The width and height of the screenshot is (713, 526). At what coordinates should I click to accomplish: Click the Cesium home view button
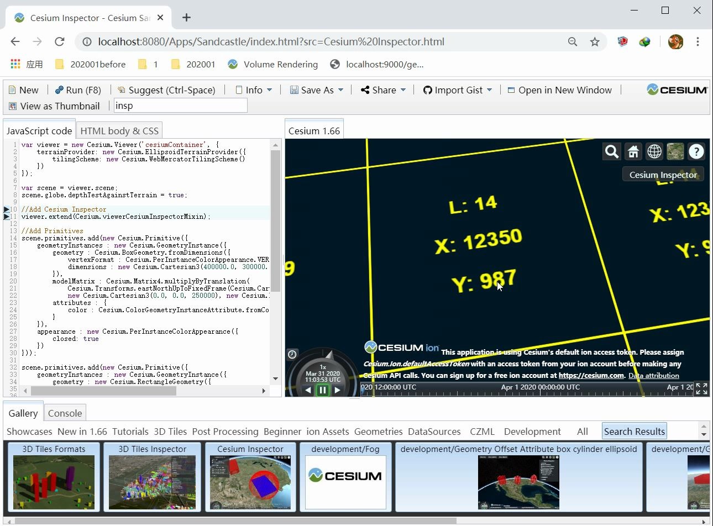point(633,151)
